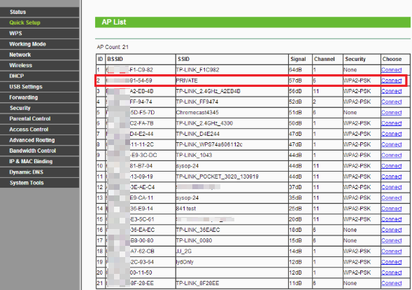The image size is (412, 290).
Task: Click the 11dB signal value
Action: point(295,283)
